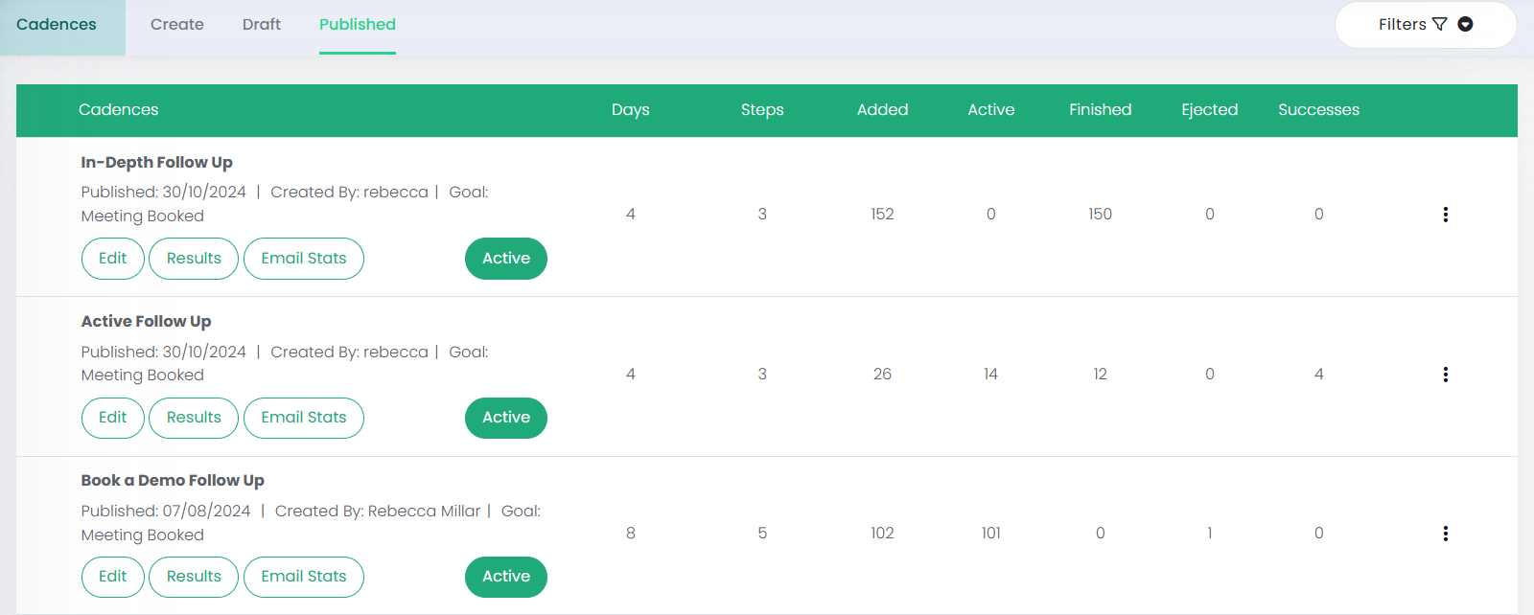
Task: Select the Published tab
Action: click(x=357, y=25)
